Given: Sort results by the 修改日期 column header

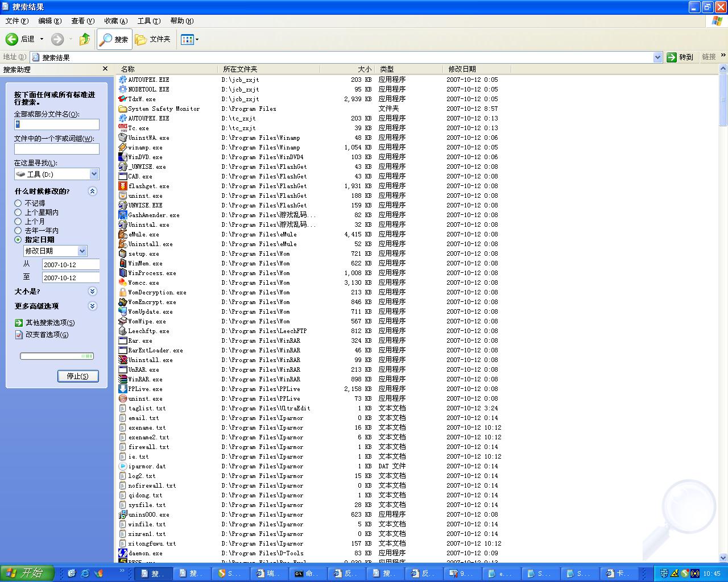Looking at the screenshot, I should 477,69.
